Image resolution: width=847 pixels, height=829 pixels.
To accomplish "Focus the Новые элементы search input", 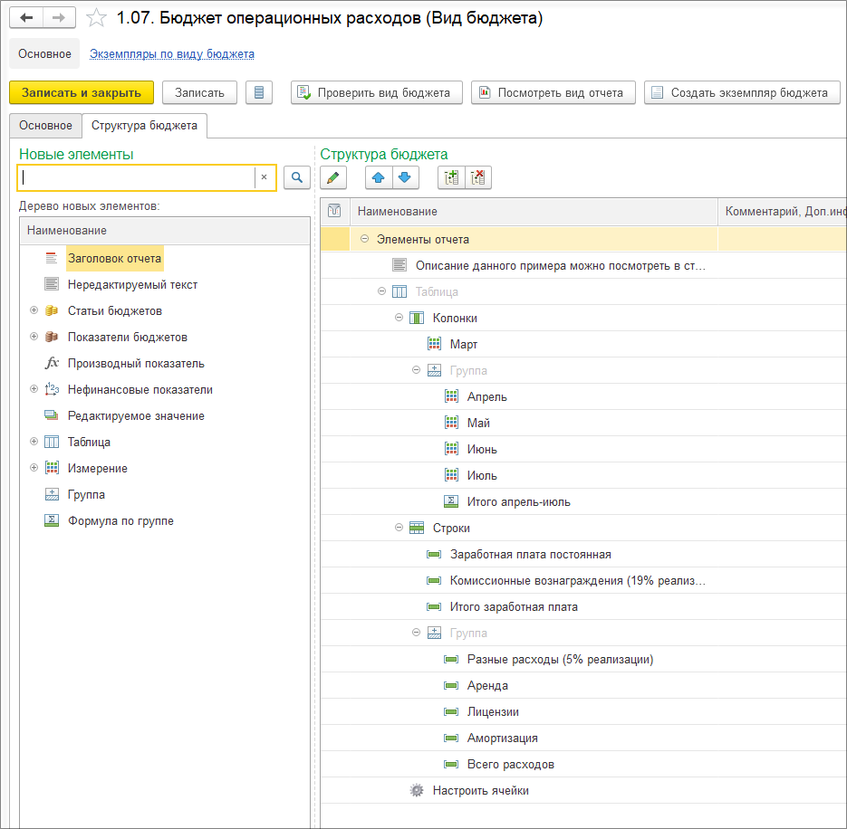I will (138, 177).
